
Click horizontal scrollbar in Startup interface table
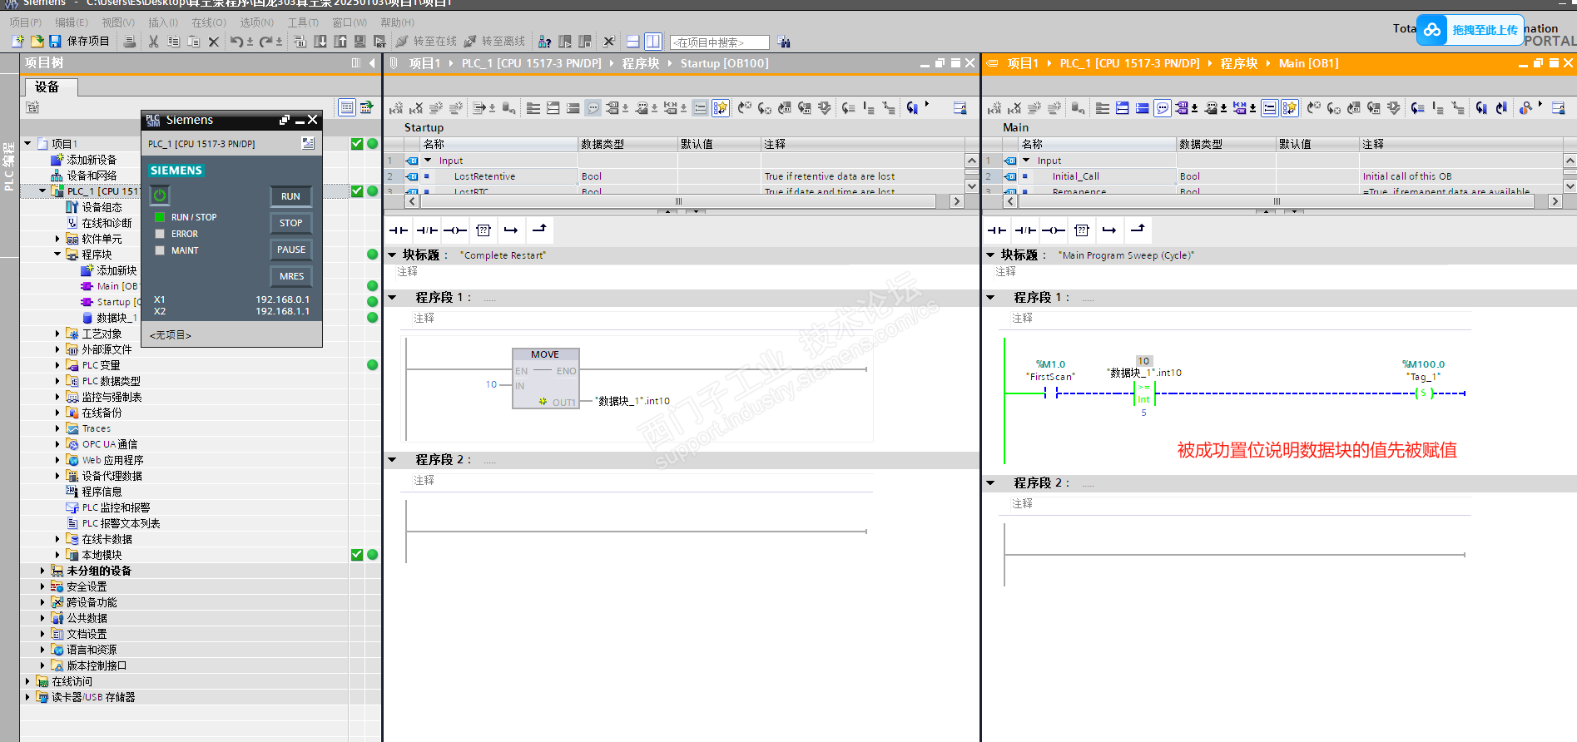tap(678, 201)
